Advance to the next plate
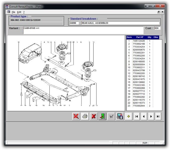The height and width of the screenshot is (150, 170). (x=151, y=116)
